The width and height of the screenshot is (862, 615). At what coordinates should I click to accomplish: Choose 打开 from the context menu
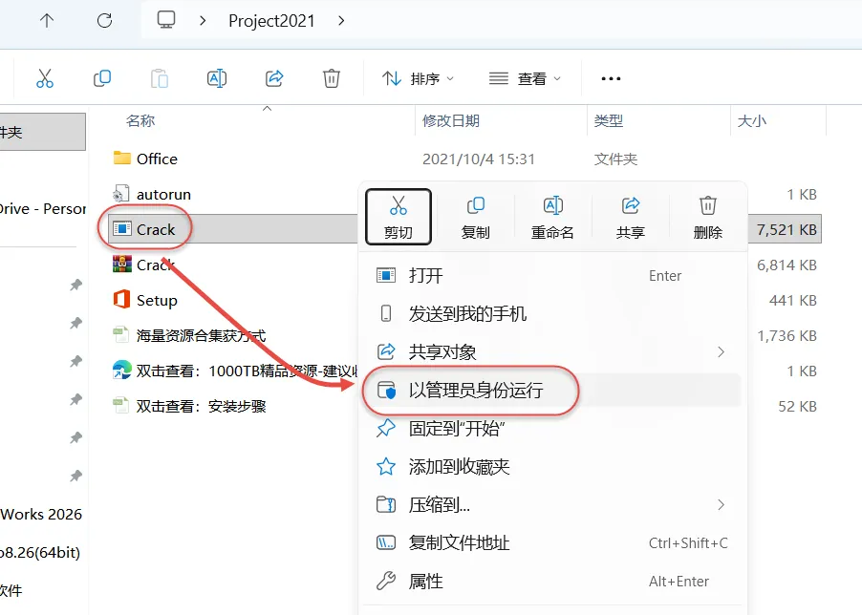click(x=552, y=276)
